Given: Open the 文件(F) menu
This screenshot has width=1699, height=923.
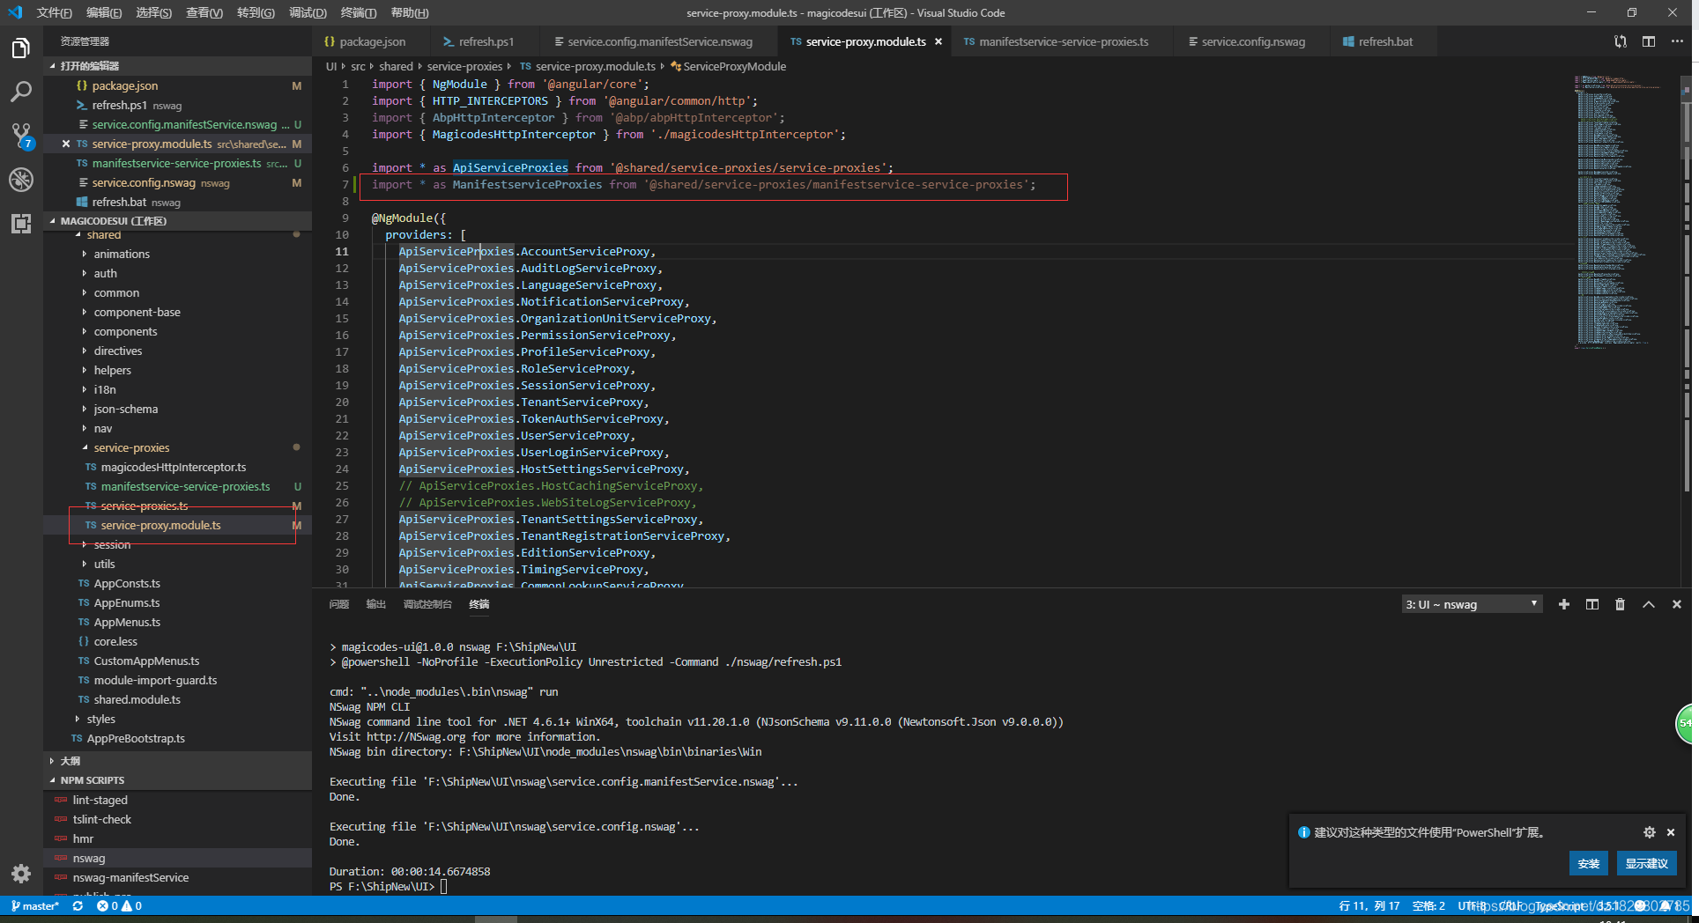Looking at the screenshot, I should click(x=54, y=12).
